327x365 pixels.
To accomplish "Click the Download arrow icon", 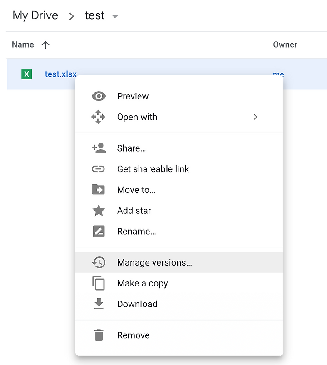I will pyautogui.click(x=99, y=304).
